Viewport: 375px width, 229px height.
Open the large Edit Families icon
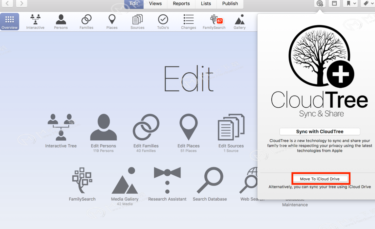tap(146, 127)
